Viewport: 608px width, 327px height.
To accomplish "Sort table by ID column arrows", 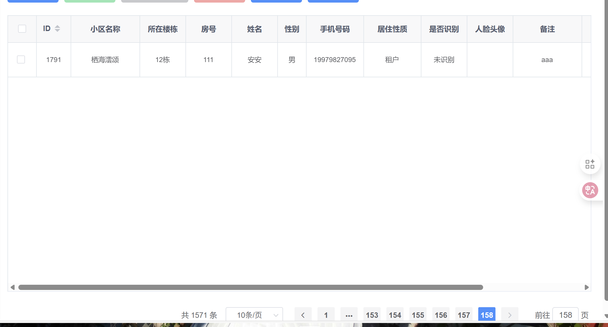I will pyautogui.click(x=57, y=28).
